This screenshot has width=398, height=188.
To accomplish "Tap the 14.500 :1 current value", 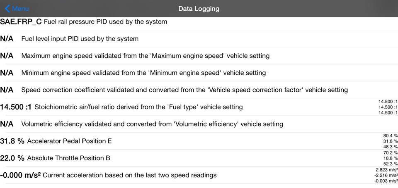I will click(16, 107).
